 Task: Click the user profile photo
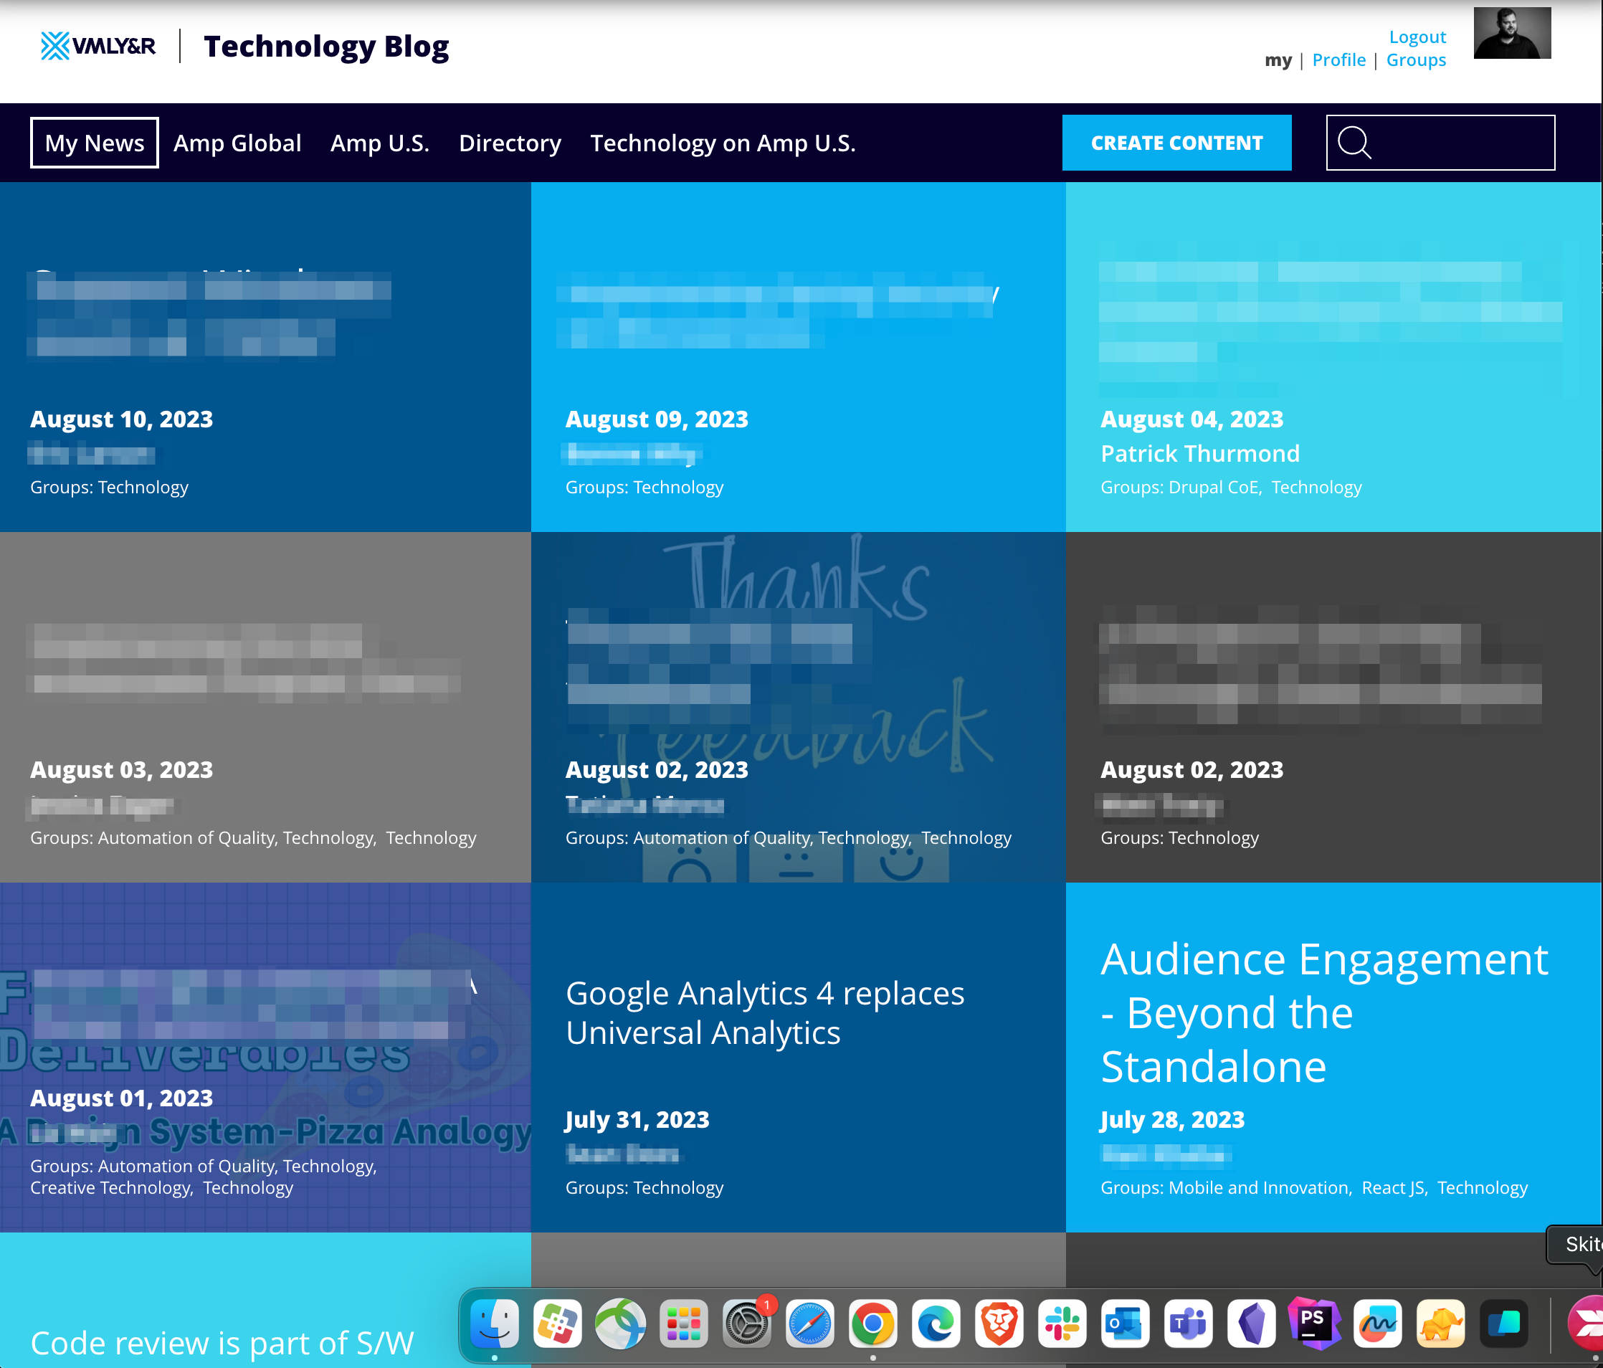1512,33
